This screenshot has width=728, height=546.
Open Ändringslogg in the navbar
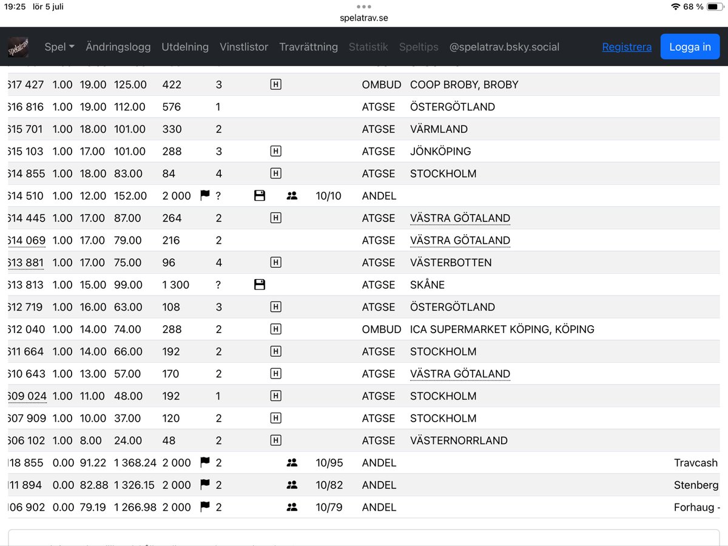tap(118, 47)
